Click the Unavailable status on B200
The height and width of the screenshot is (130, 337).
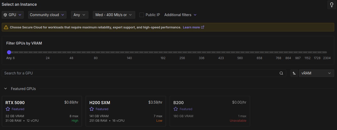238,121
